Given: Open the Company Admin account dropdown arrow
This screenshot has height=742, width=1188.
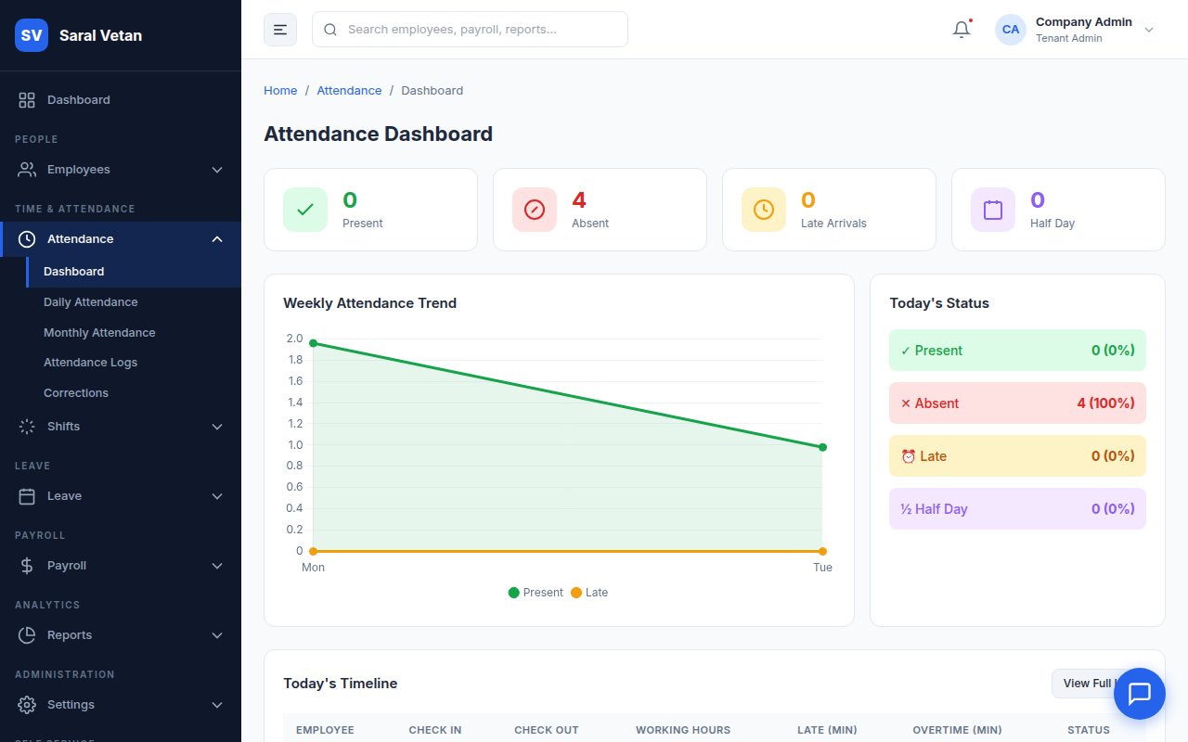Looking at the screenshot, I should 1149,30.
